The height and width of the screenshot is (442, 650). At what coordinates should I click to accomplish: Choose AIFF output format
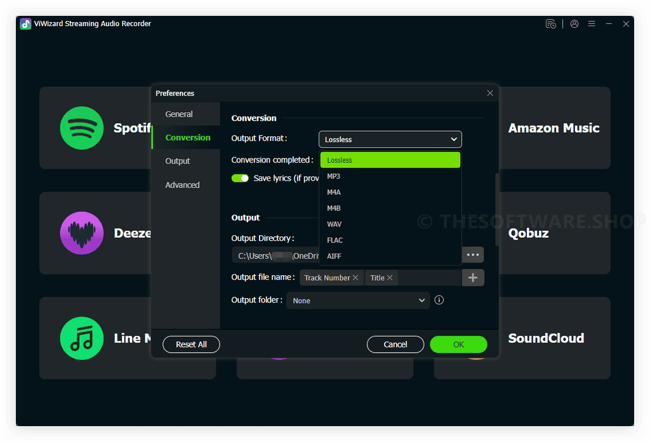pos(390,256)
